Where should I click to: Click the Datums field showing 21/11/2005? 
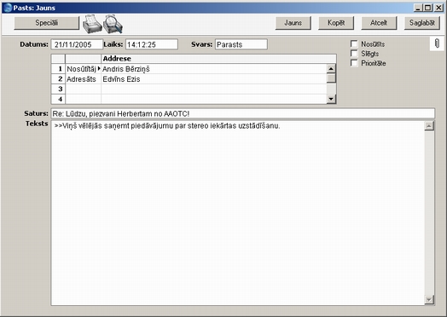(77, 44)
